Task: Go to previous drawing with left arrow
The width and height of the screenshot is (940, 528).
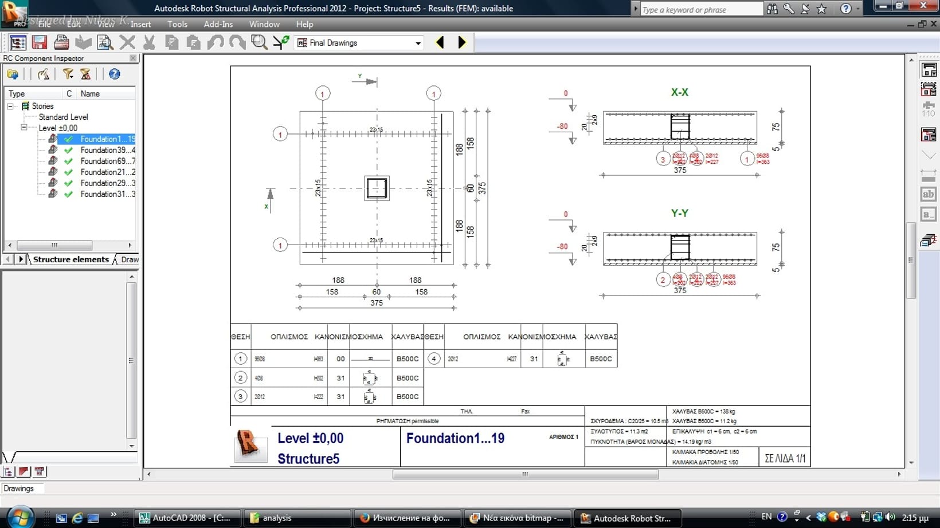Action: [440, 42]
